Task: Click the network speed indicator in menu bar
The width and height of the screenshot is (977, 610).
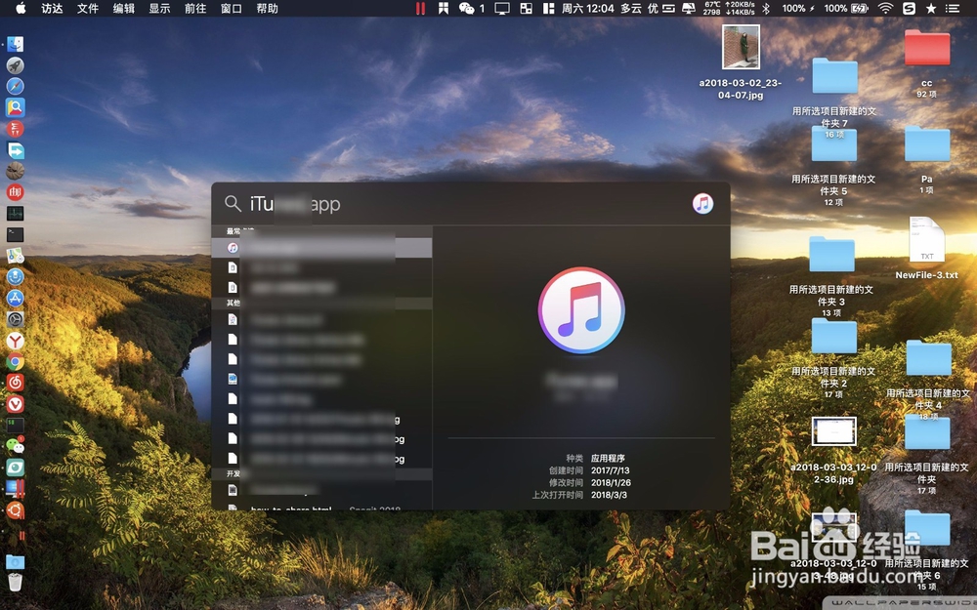Action: point(740,8)
